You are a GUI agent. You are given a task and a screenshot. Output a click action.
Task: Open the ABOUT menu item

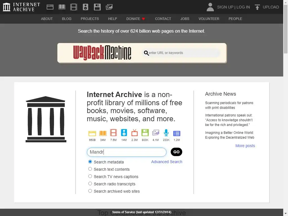[47, 19]
